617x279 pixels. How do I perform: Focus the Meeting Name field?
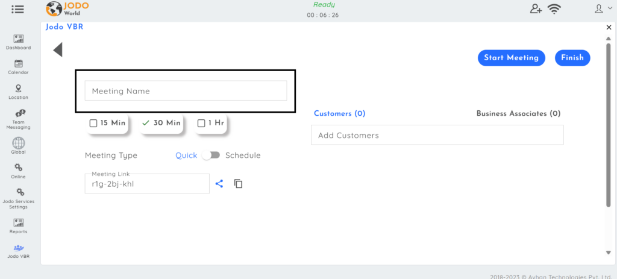(186, 91)
